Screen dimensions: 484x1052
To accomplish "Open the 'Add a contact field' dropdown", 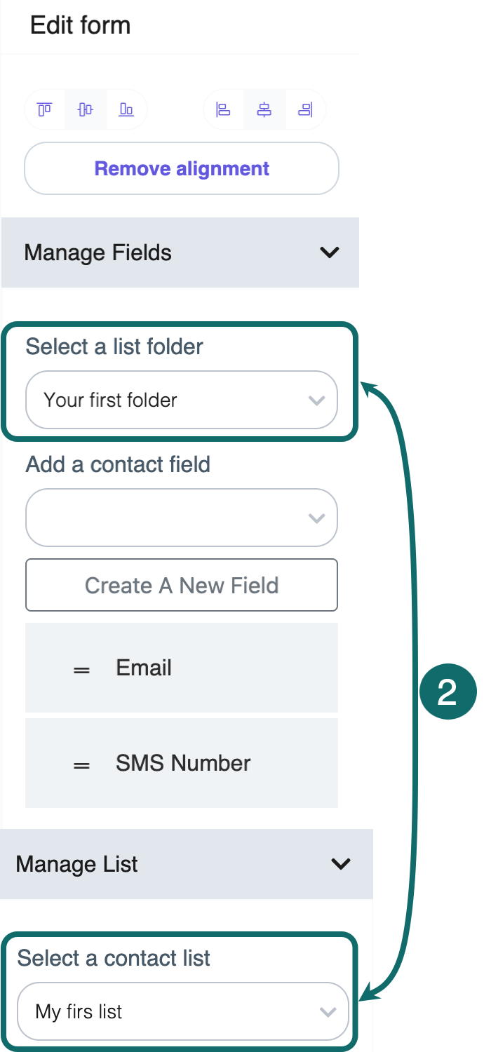I will click(x=181, y=518).
